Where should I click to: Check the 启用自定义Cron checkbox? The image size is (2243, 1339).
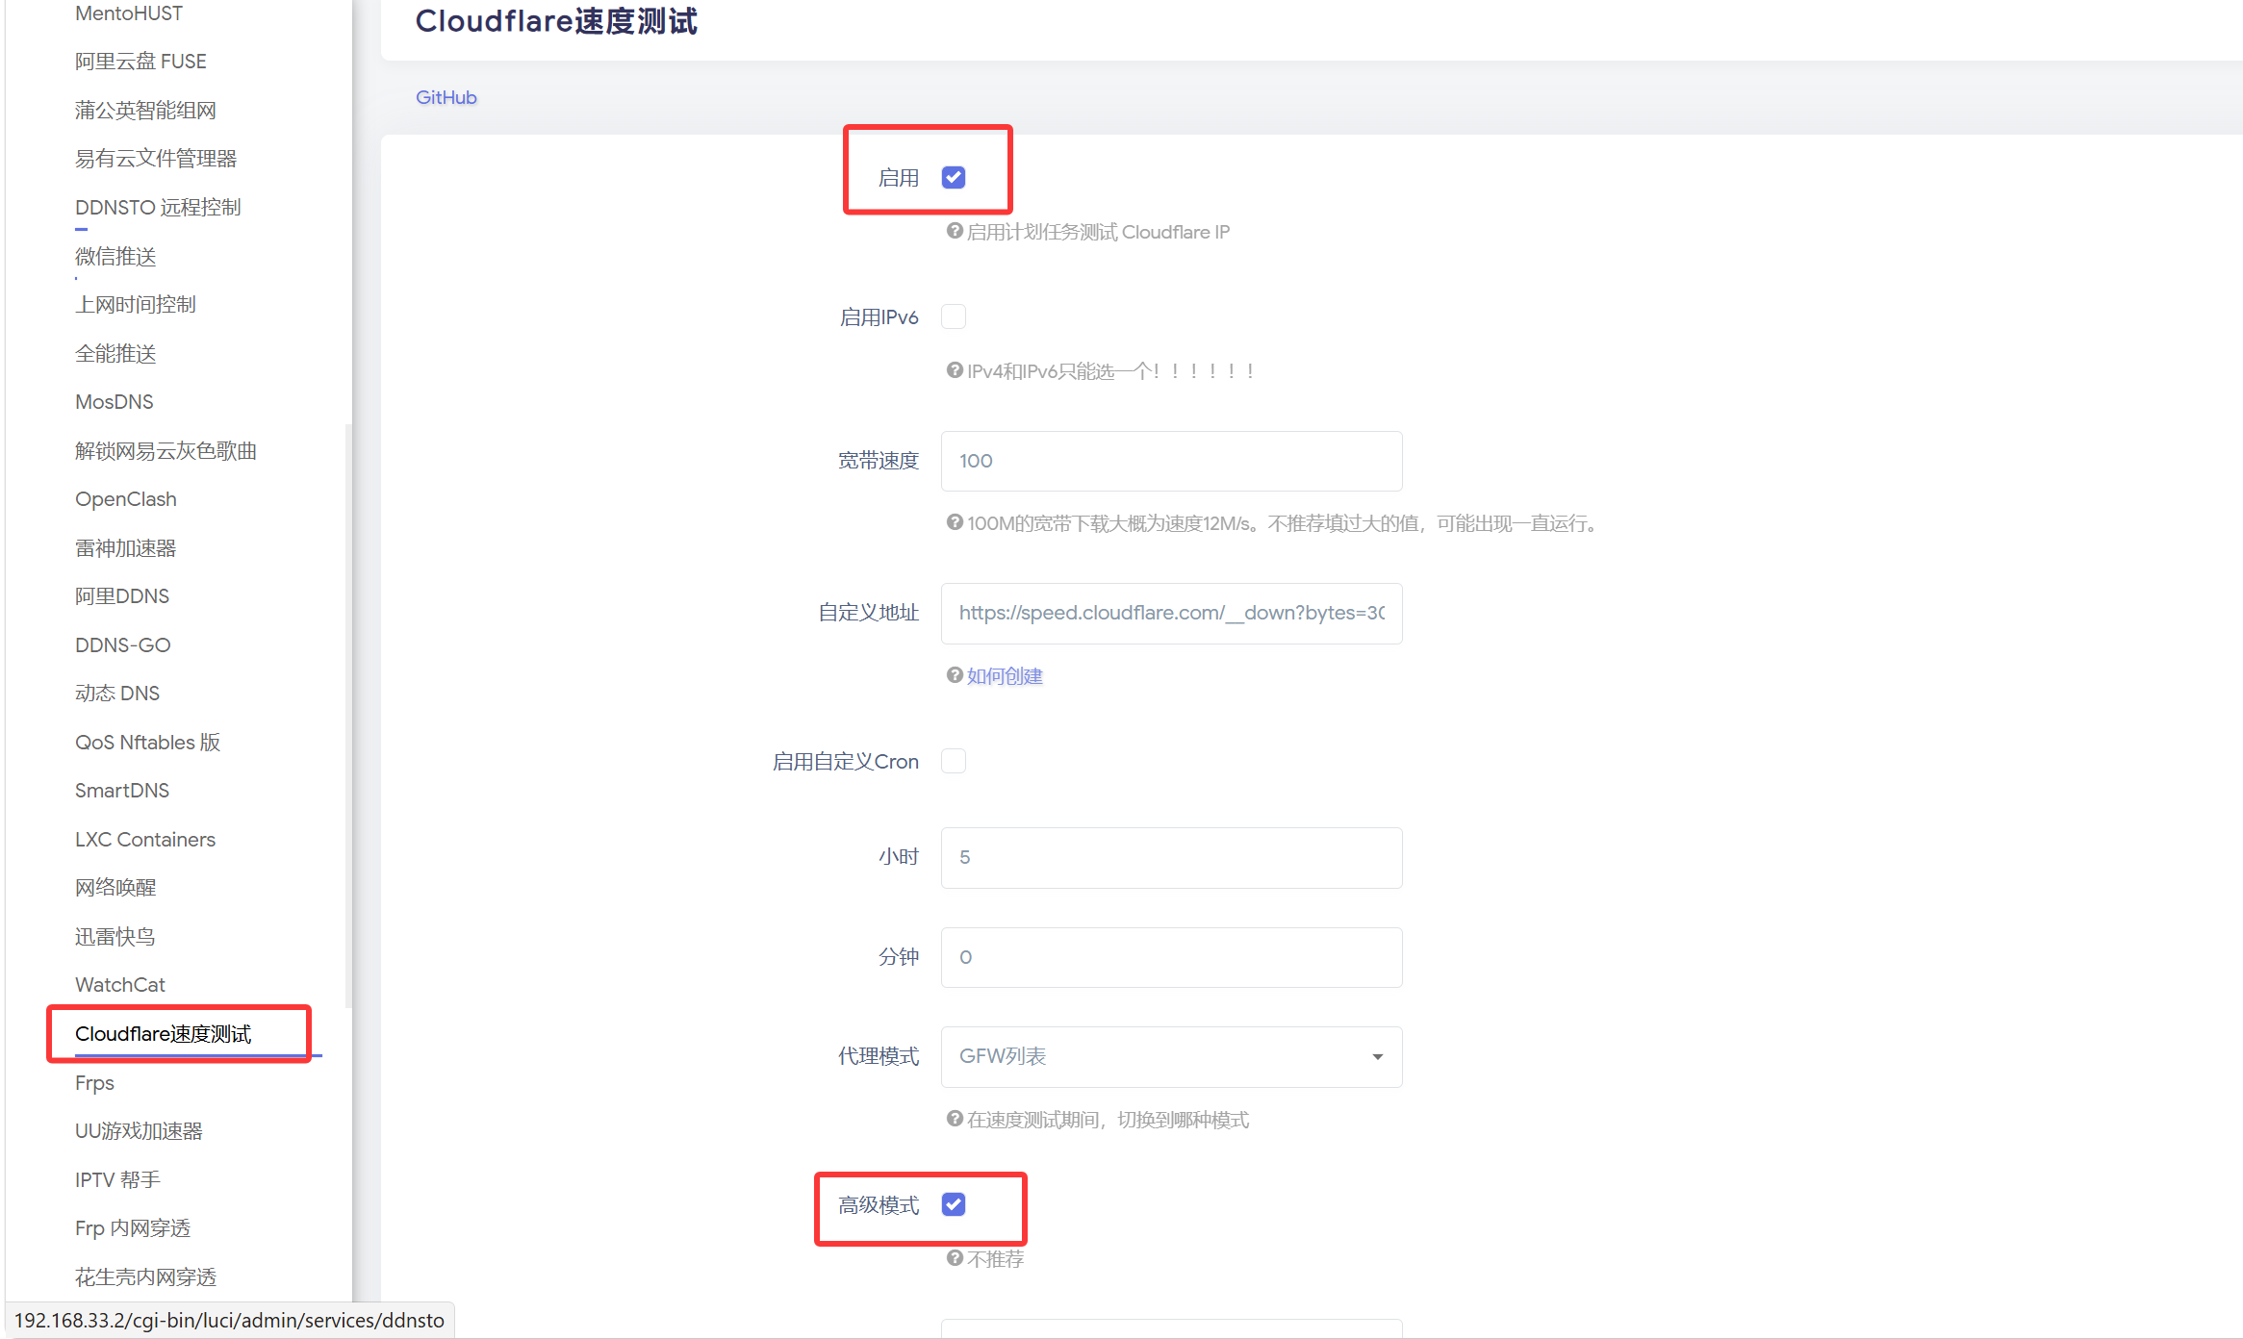coord(954,761)
